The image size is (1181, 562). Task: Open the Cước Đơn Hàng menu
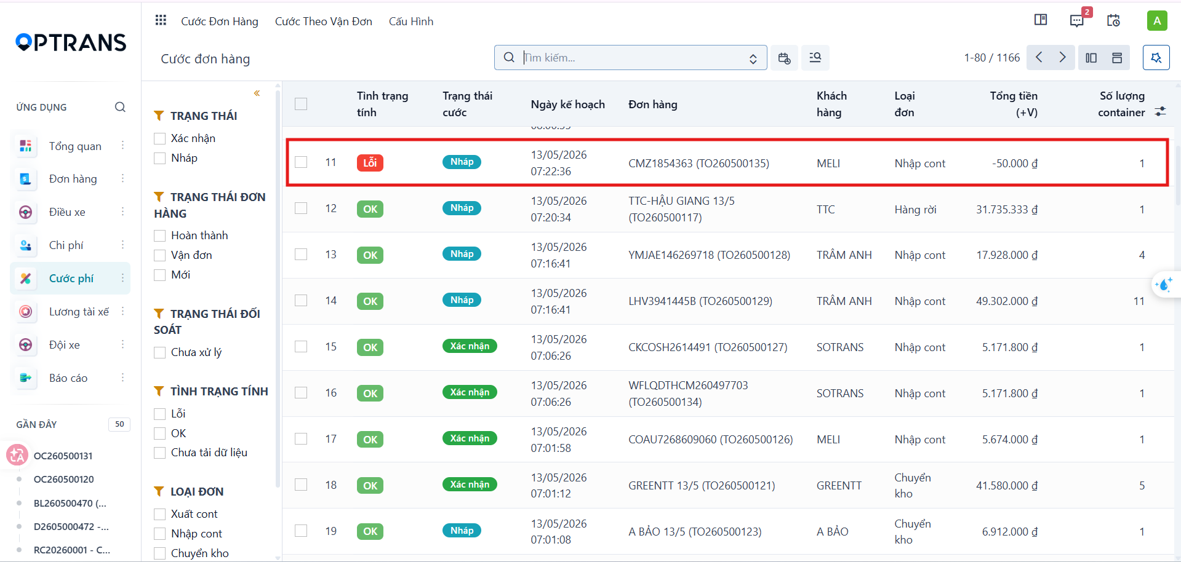(x=220, y=22)
